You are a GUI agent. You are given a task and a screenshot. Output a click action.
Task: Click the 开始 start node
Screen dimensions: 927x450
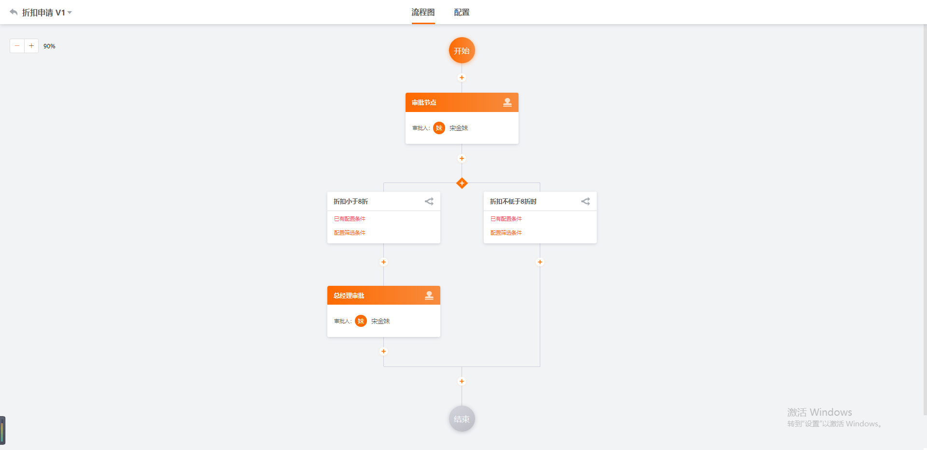click(x=462, y=50)
